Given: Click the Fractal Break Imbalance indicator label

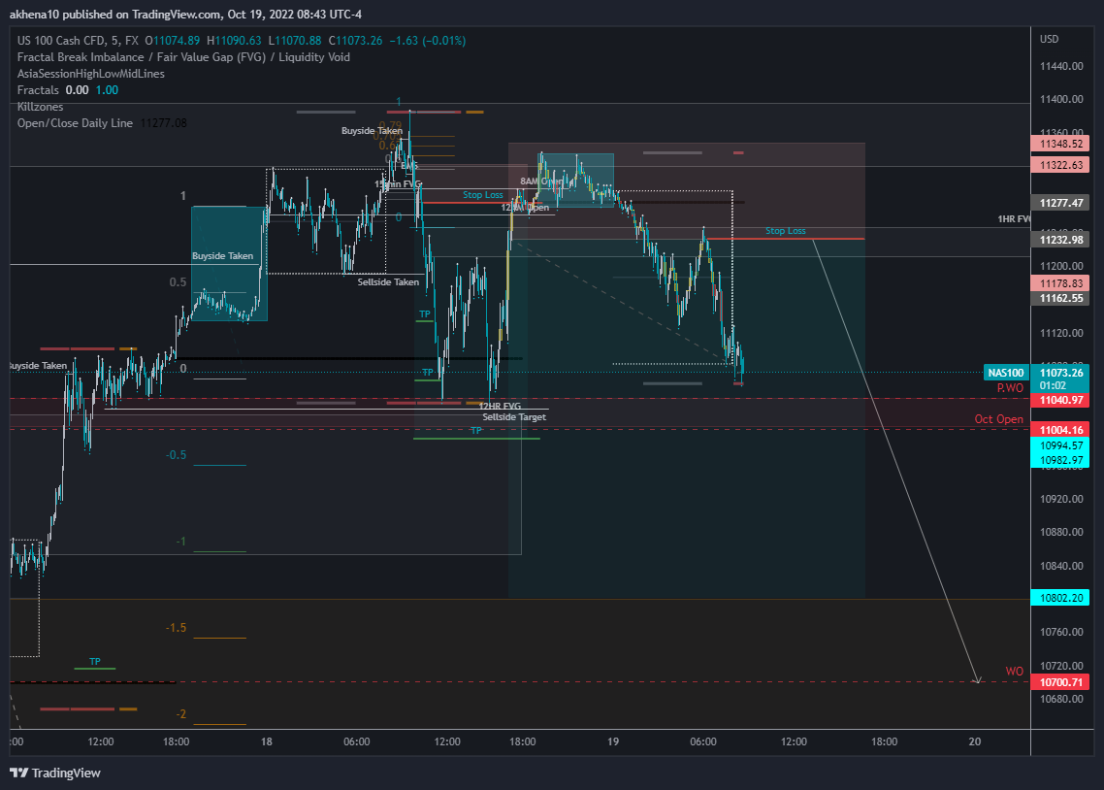Looking at the screenshot, I should (183, 57).
